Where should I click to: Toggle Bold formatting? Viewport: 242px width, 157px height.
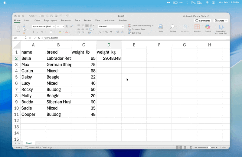[x=34, y=32]
